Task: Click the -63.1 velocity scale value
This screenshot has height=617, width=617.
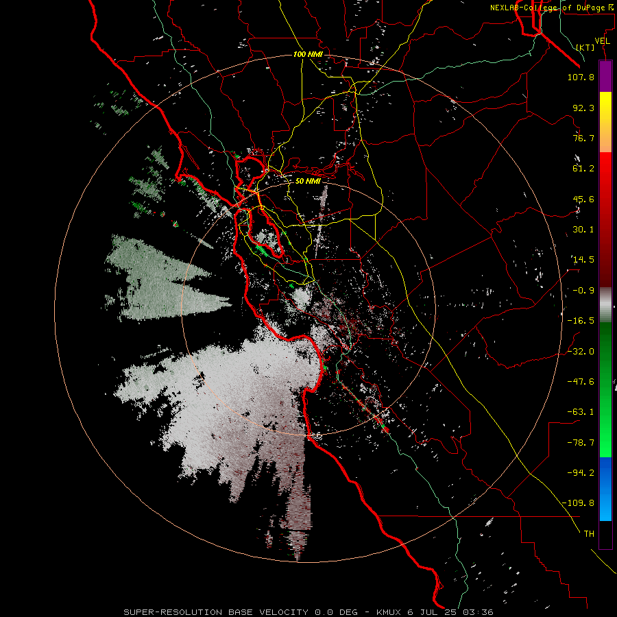Action: (581, 412)
